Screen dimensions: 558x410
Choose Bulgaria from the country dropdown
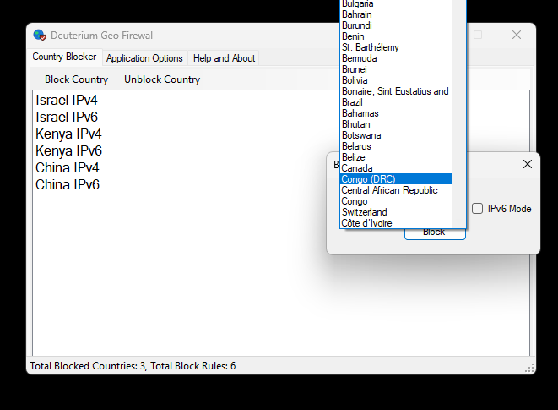click(x=396, y=4)
